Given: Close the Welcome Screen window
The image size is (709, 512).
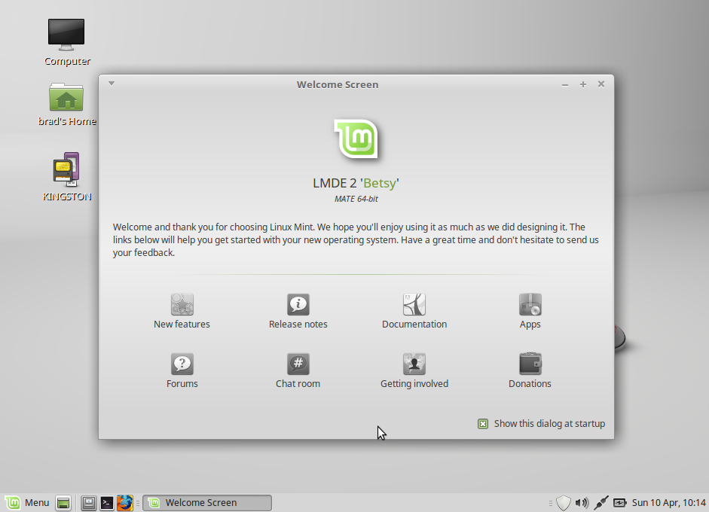Looking at the screenshot, I should [x=601, y=84].
